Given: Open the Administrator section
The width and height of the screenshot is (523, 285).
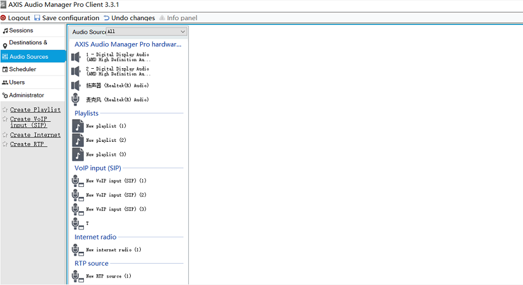Looking at the screenshot, I should pyautogui.click(x=33, y=96).
